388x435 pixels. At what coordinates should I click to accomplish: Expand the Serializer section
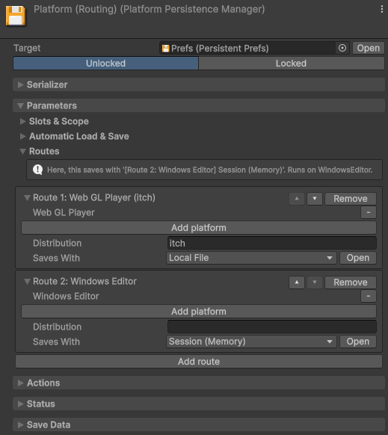pyautogui.click(x=198, y=84)
